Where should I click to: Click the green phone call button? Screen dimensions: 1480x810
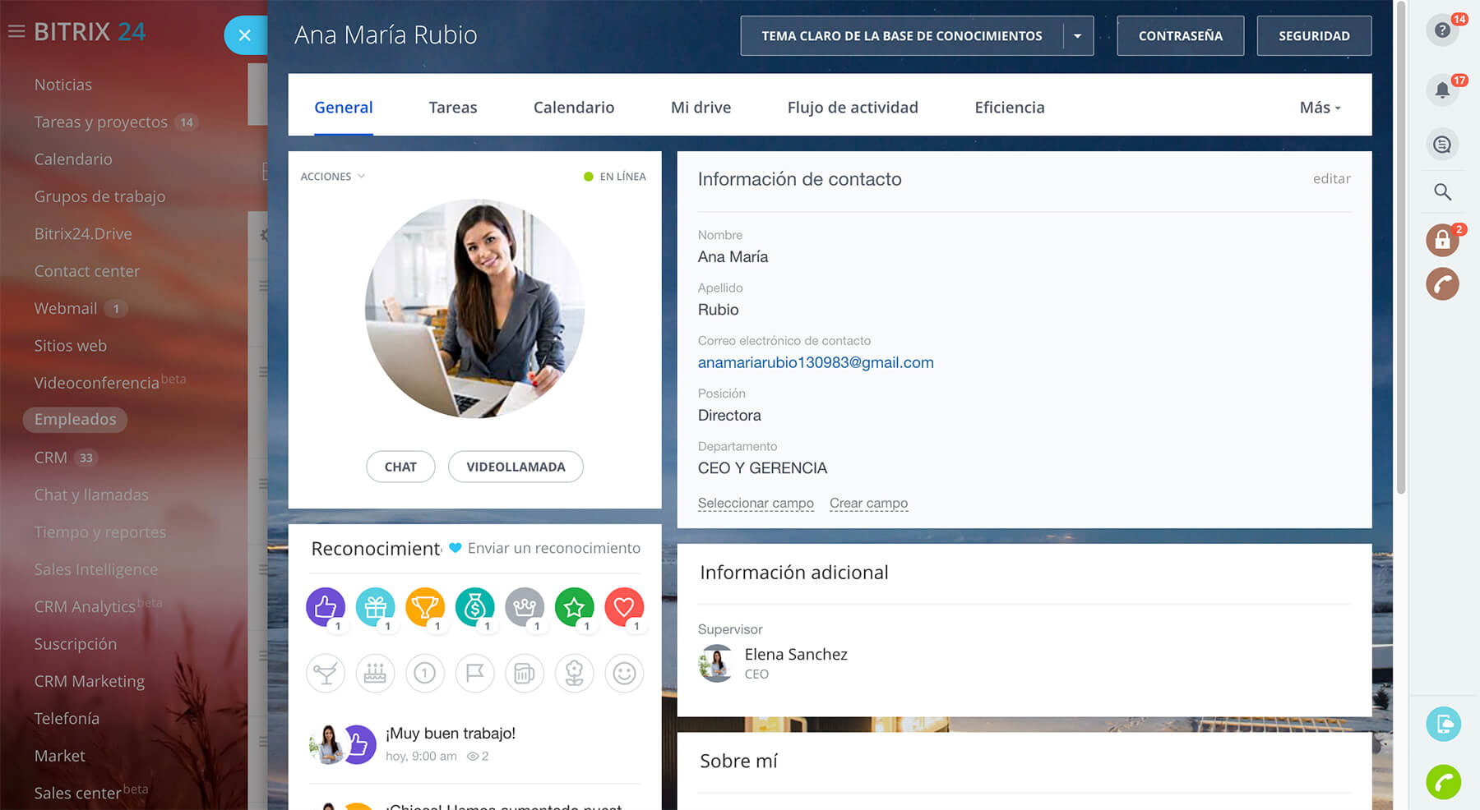(x=1443, y=782)
